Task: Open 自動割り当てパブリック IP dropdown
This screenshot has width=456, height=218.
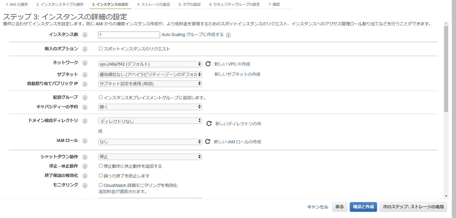Action: point(150,84)
